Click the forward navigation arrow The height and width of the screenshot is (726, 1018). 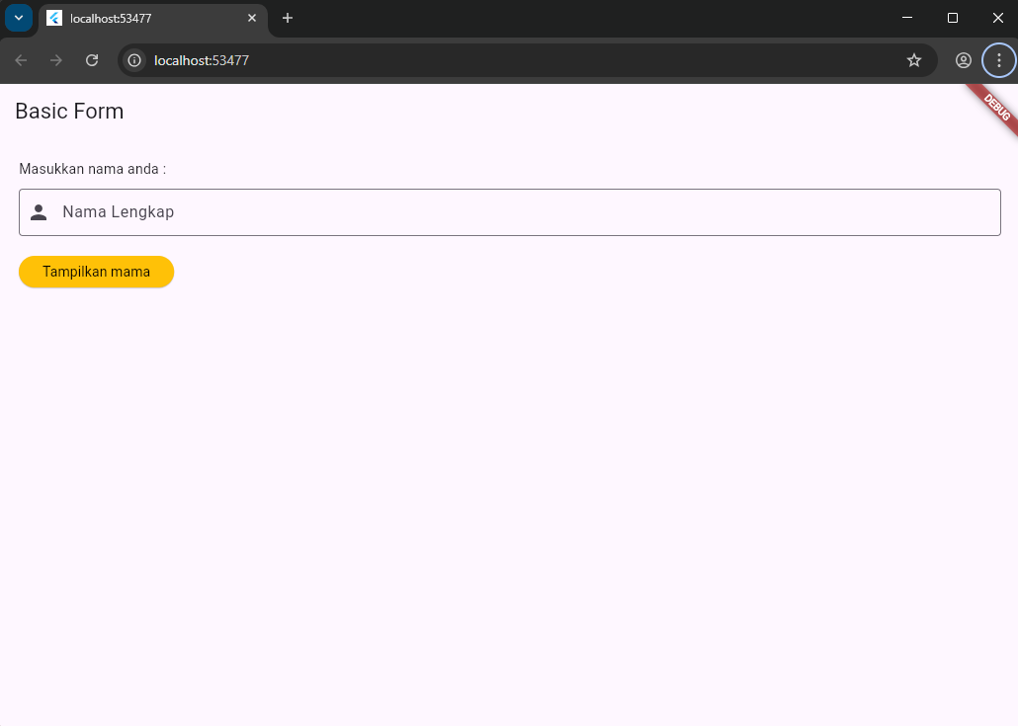pyautogui.click(x=56, y=60)
